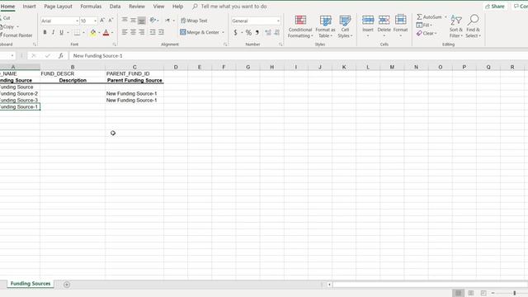The width and height of the screenshot is (528, 297).
Task: Apply Percent Style
Action: click(248, 32)
